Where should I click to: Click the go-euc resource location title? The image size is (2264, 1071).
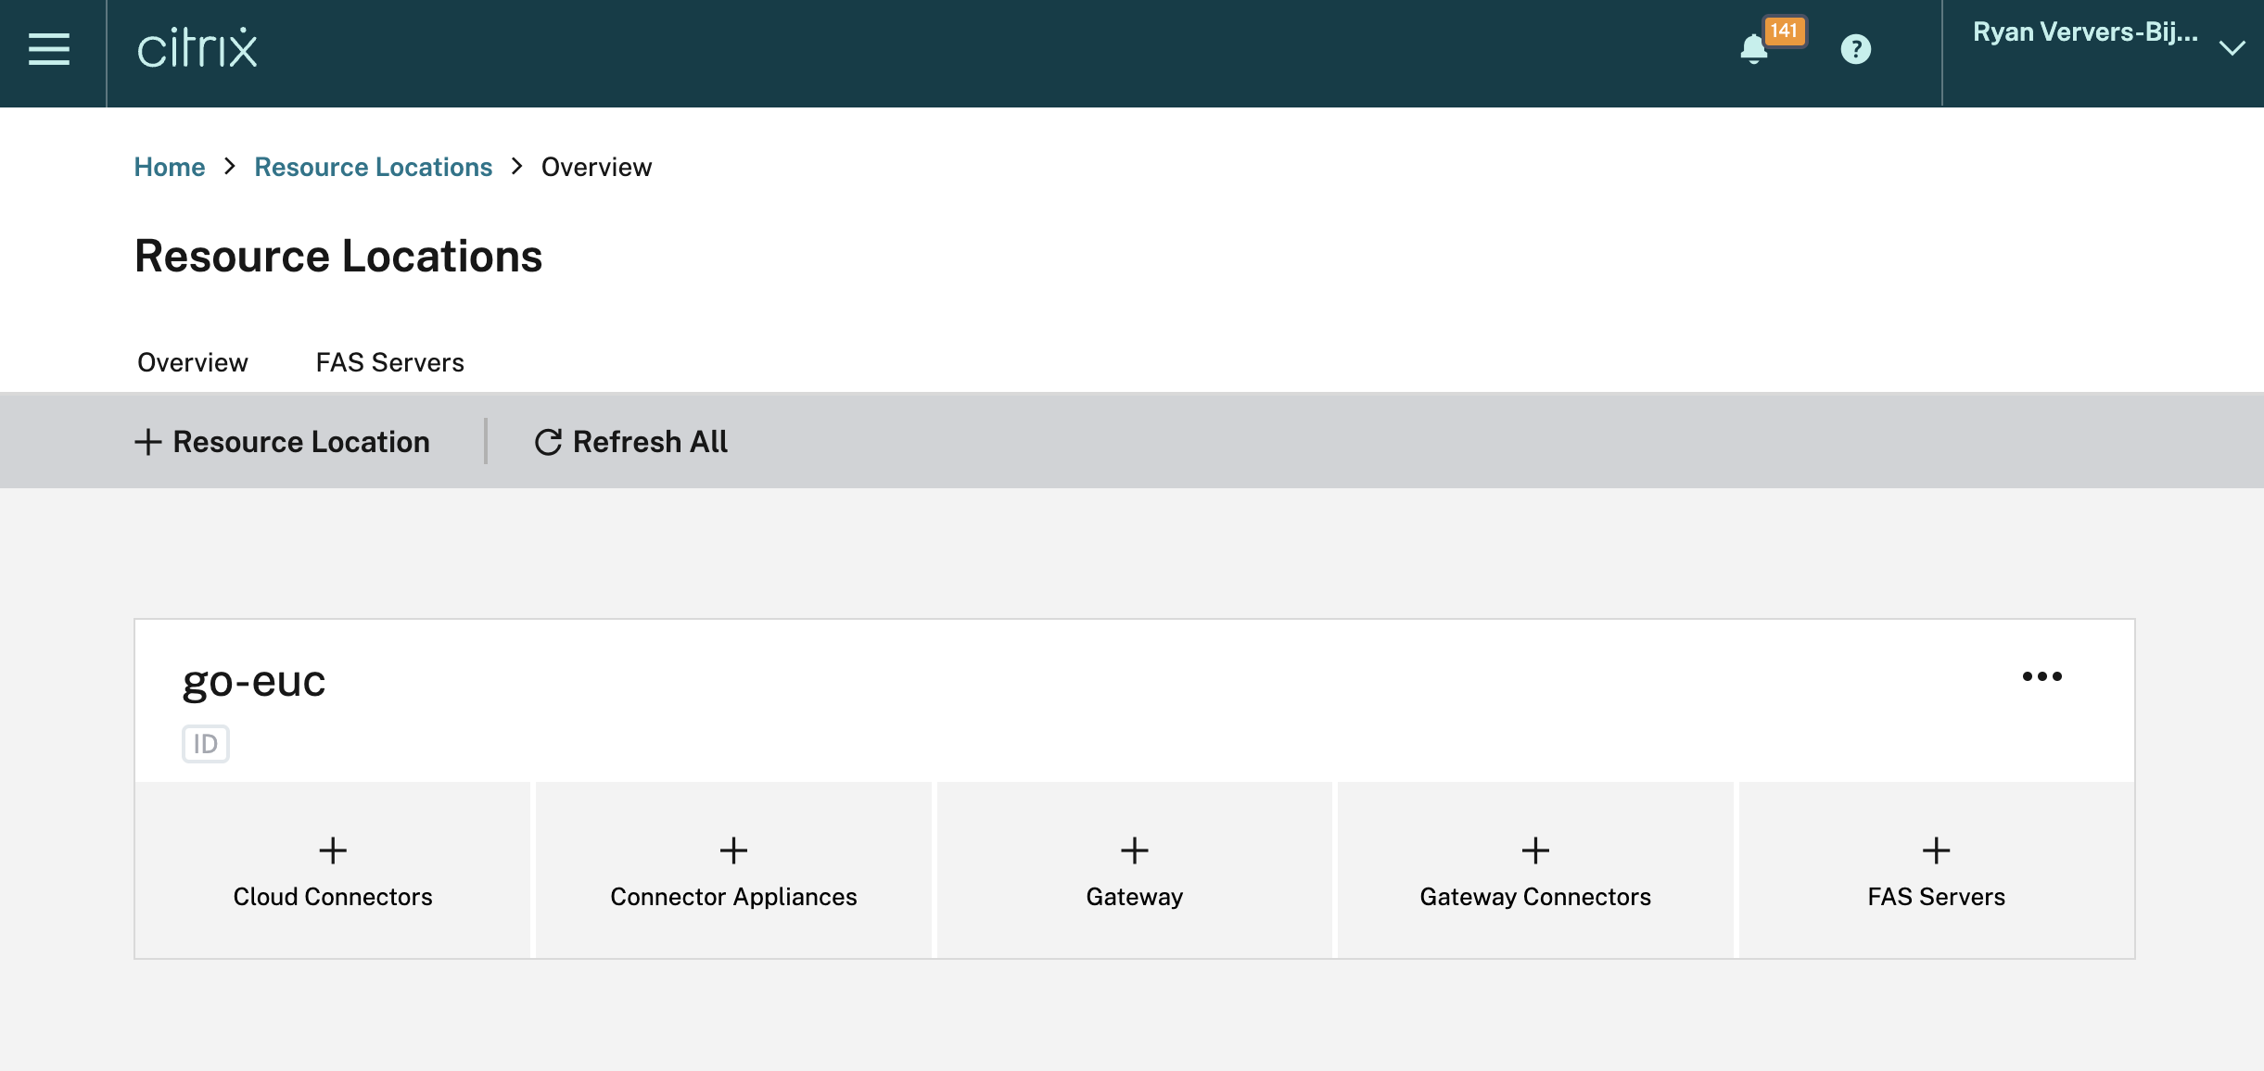pos(254,683)
